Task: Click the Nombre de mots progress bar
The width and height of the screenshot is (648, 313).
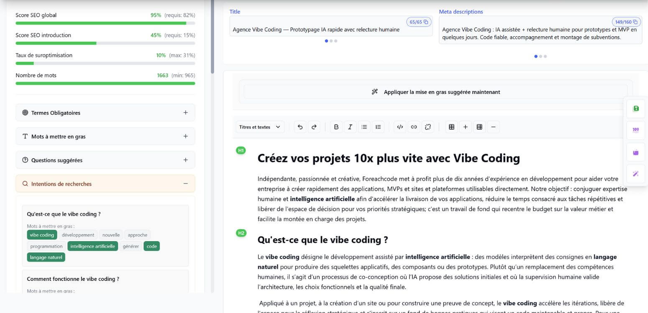Action: point(105,83)
